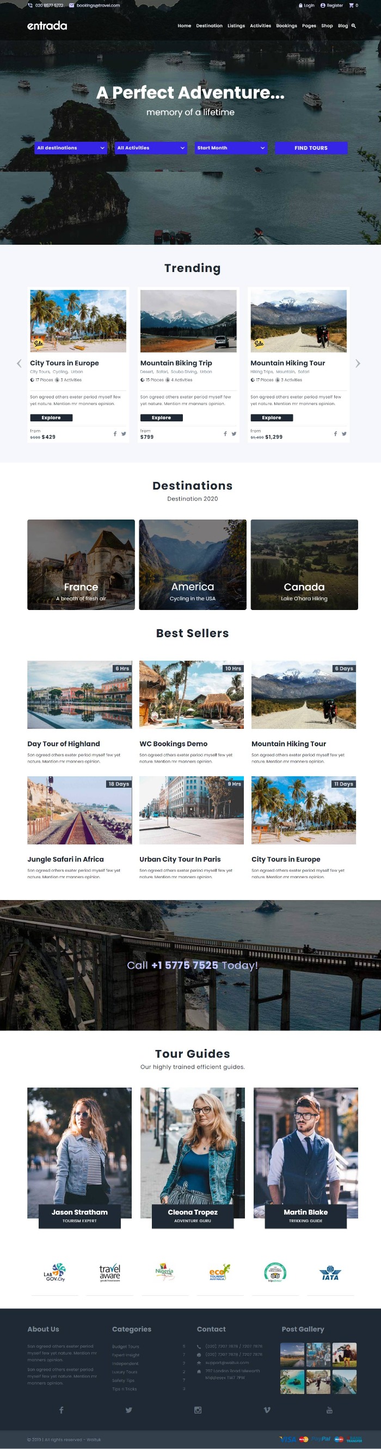Click the IATA partner logo
The image size is (381, 1449).
[x=330, y=1273]
